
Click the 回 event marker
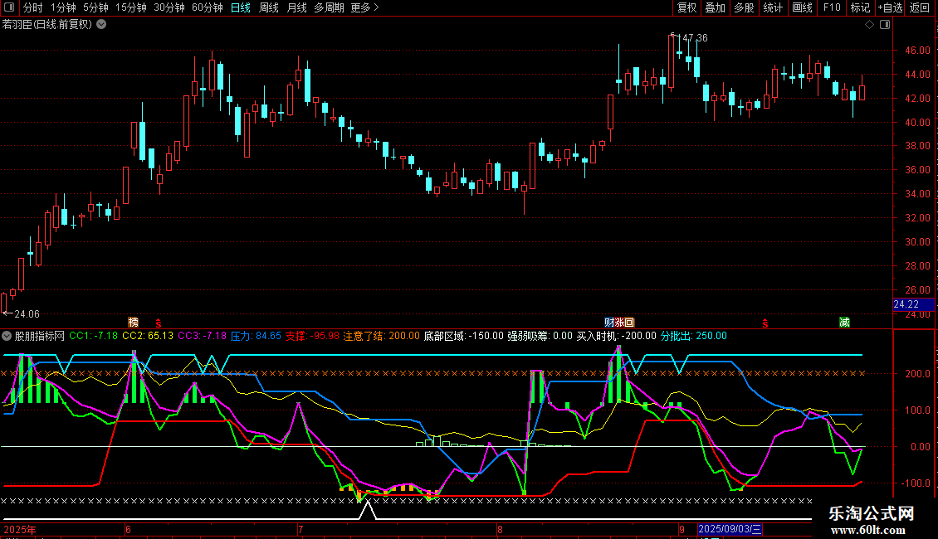[x=628, y=323]
